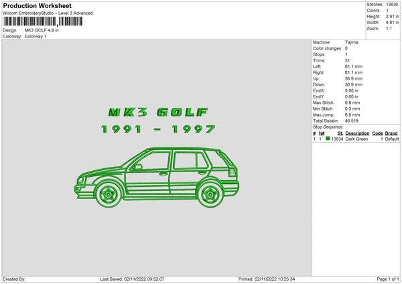Image resolution: width=402 pixels, height=284 pixels.
Task: Click the front wheel of the car design
Action: (x=109, y=194)
